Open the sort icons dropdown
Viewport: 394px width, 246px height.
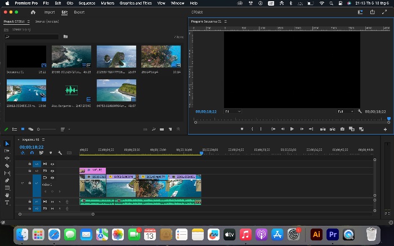click(x=65, y=129)
